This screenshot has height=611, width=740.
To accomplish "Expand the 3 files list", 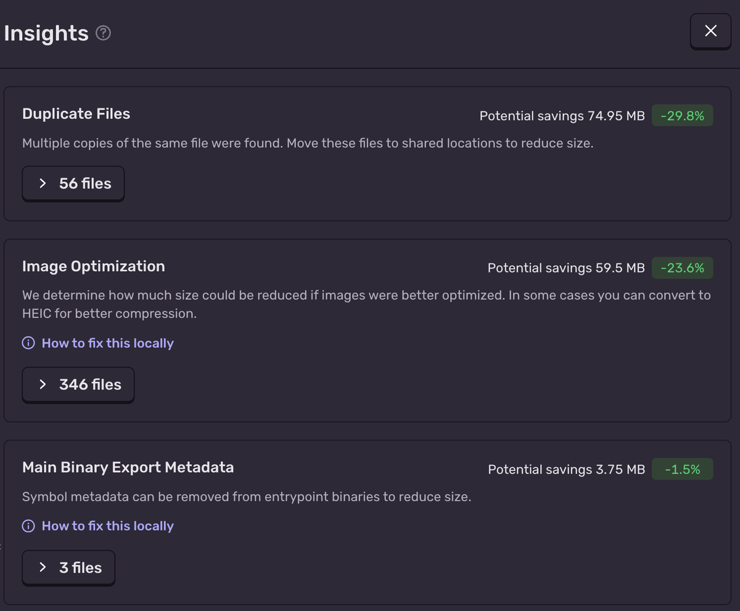I will pos(68,567).
